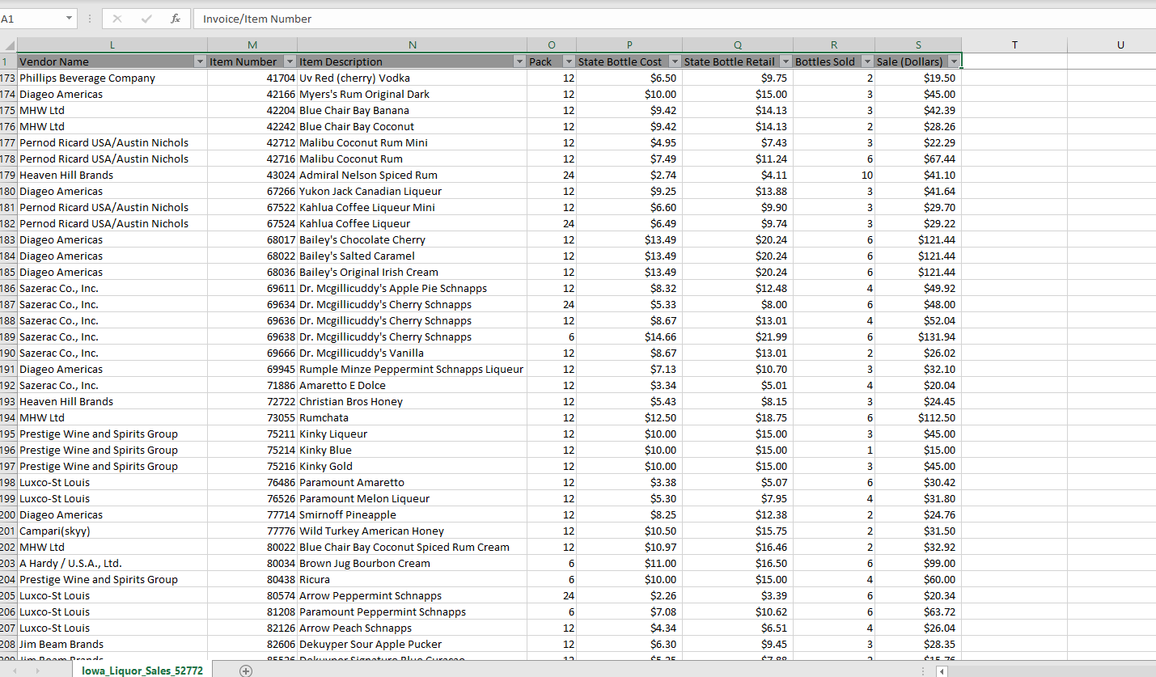Screen dimensions: 1156x677
Task: Click the Insert Function fx icon
Action: pyautogui.click(x=175, y=19)
